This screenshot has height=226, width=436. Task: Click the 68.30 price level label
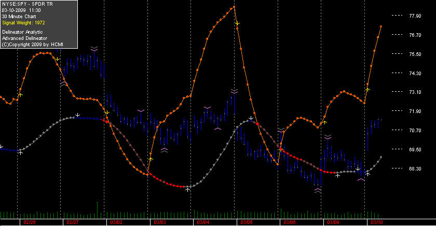(x=415, y=169)
